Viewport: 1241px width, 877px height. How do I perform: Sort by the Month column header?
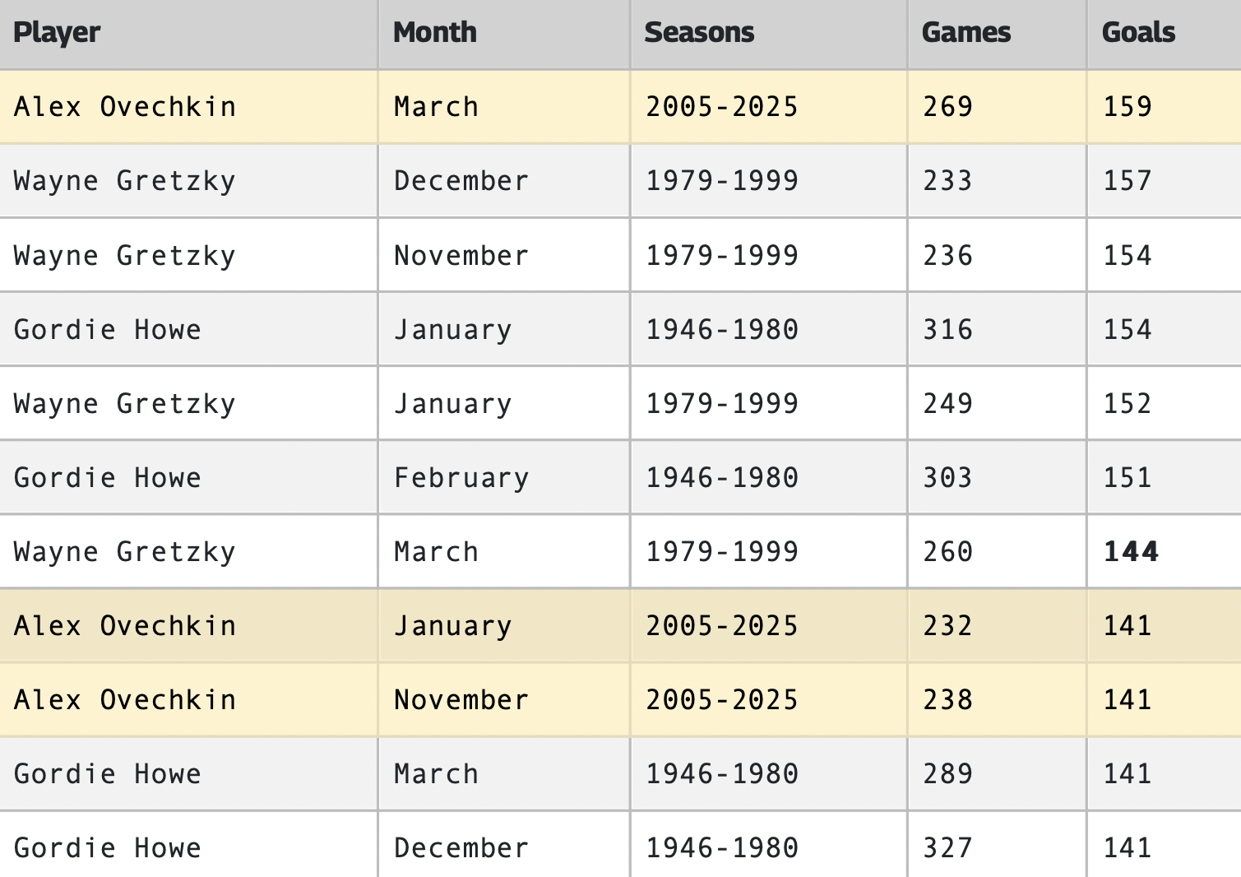click(434, 33)
